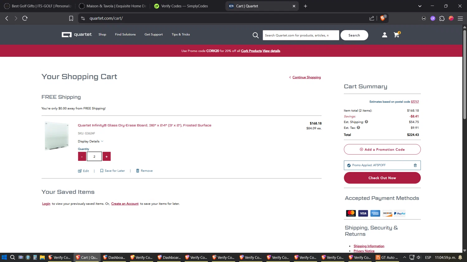This screenshot has height=262, width=467.
Task: Open browser extensions puzzle icon
Action: (x=442, y=18)
